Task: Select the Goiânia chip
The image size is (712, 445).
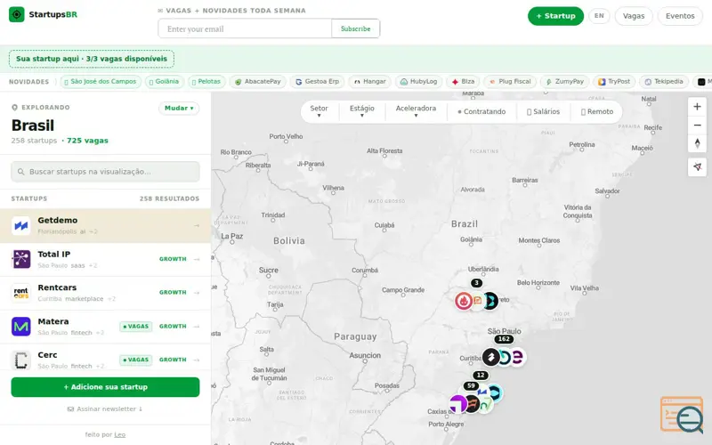Action: coord(164,82)
